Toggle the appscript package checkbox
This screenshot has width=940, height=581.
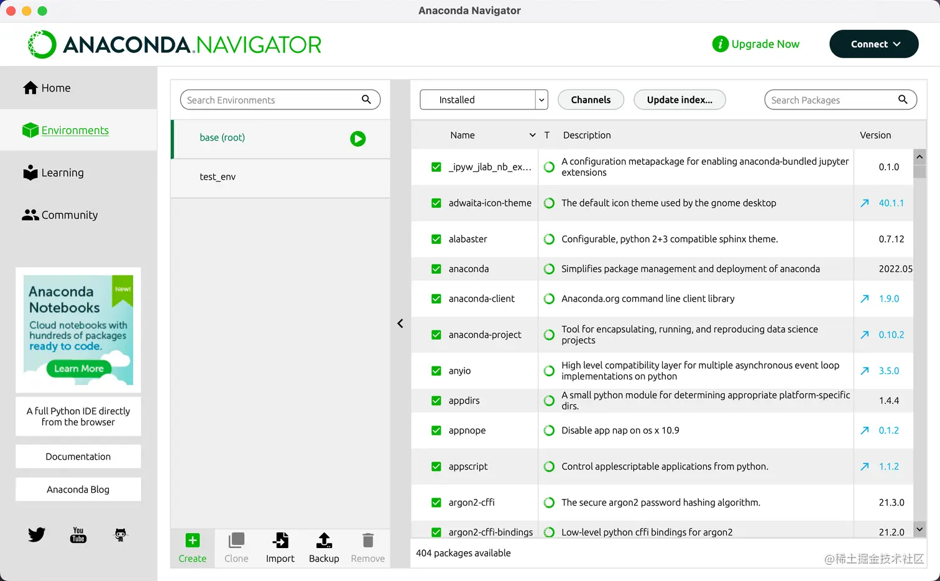pos(436,467)
